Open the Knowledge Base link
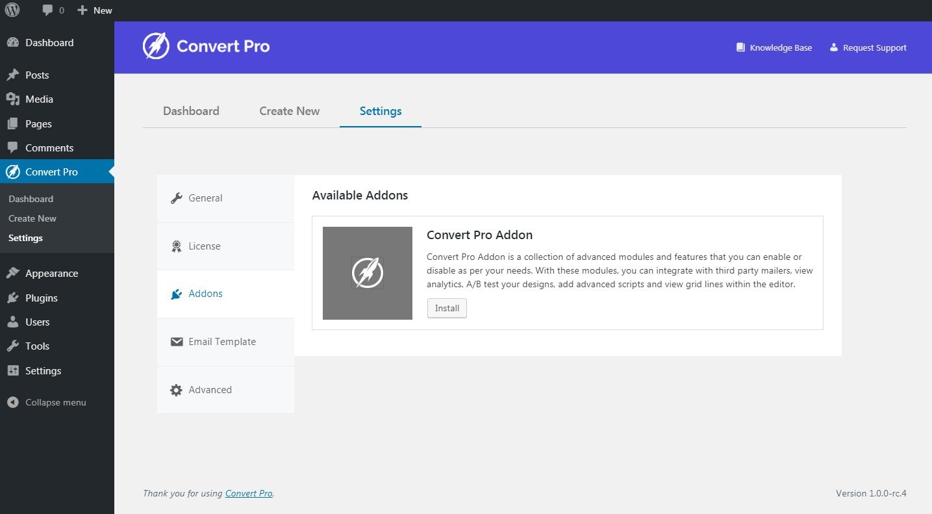This screenshot has height=514, width=932. [774, 47]
